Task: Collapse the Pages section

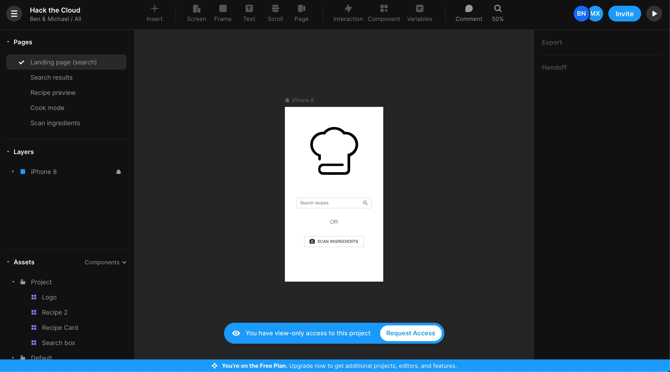Action: 8,42
